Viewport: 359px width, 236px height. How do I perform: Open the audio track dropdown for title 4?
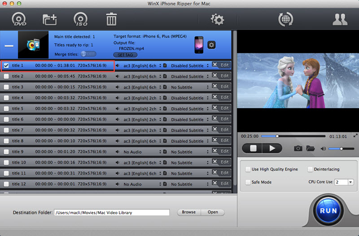tap(142, 98)
